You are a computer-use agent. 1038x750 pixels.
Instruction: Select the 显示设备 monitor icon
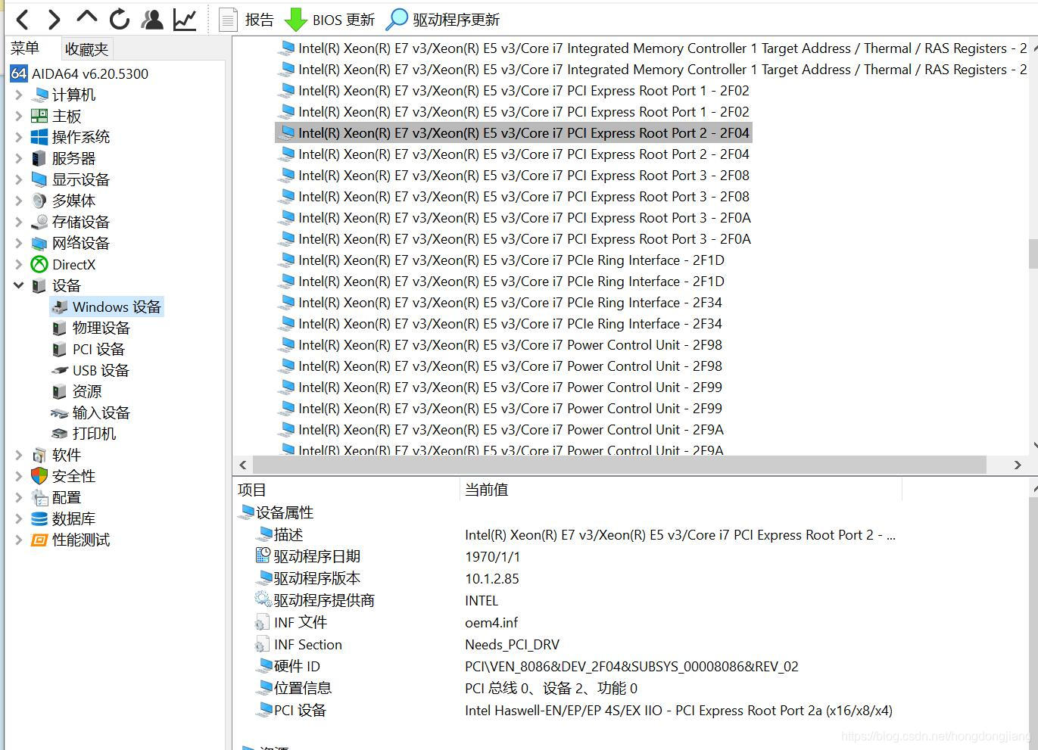click(x=39, y=179)
